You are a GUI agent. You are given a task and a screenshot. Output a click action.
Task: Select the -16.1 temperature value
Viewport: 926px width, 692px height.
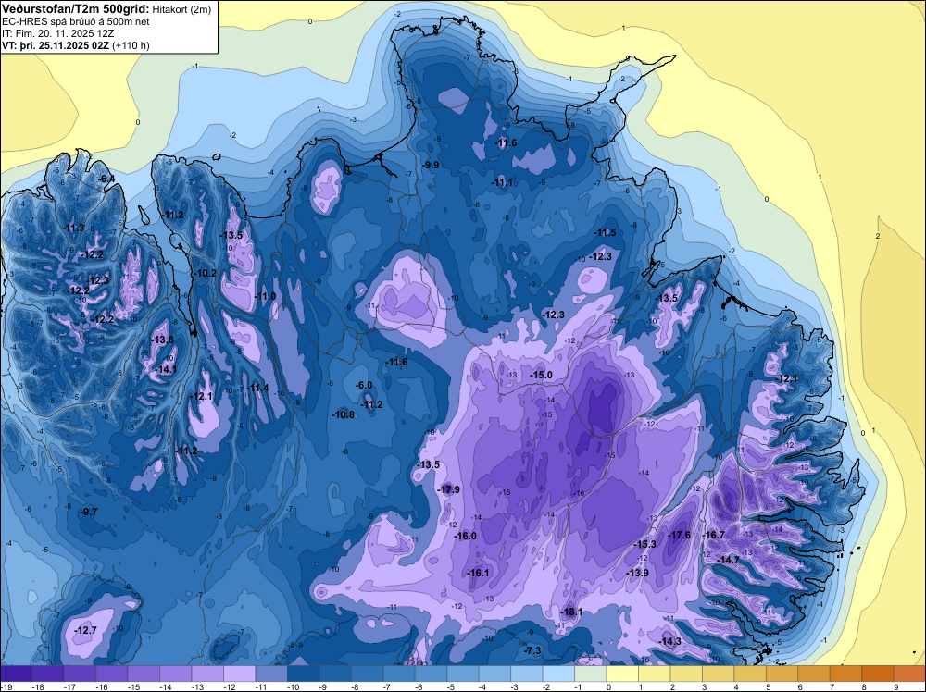point(478,573)
